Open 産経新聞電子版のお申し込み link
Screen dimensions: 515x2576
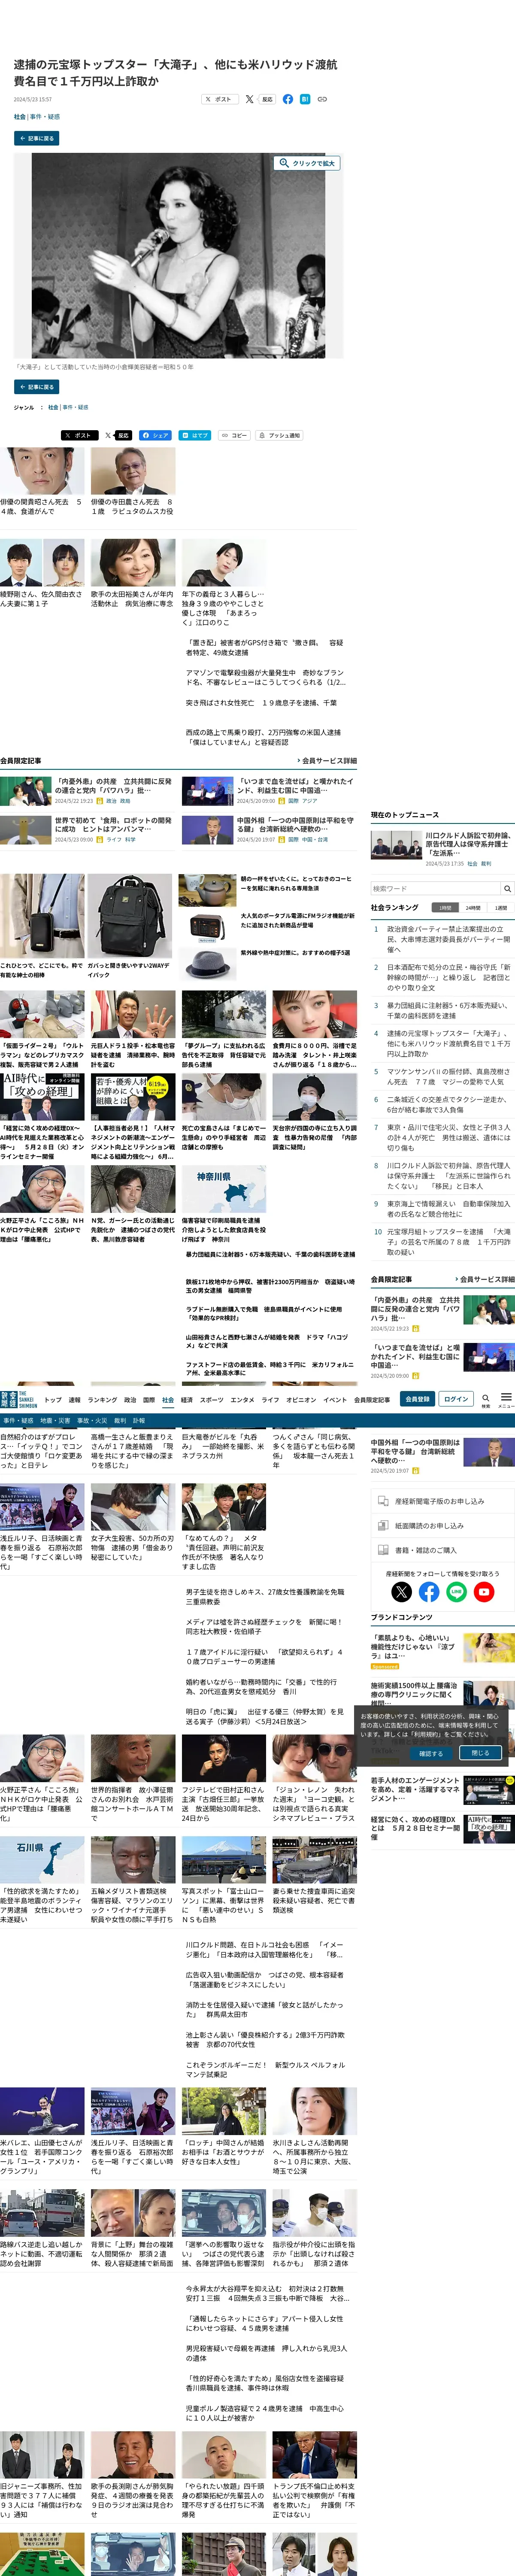[442, 1501]
